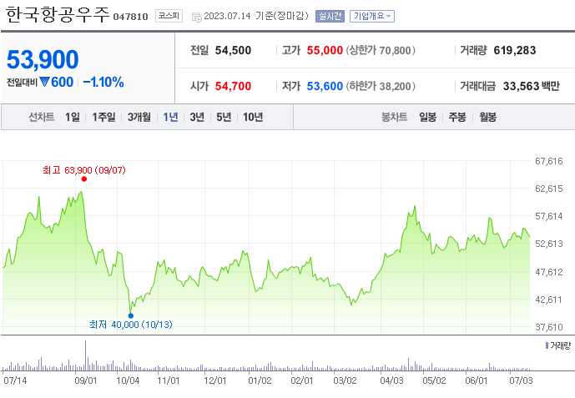Open the 기업개요 dropdown
The height and width of the screenshot is (398, 575).
(x=372, y=16)
